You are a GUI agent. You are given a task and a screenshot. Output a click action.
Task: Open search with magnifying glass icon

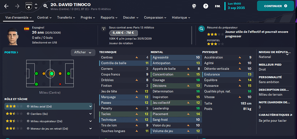45,6
